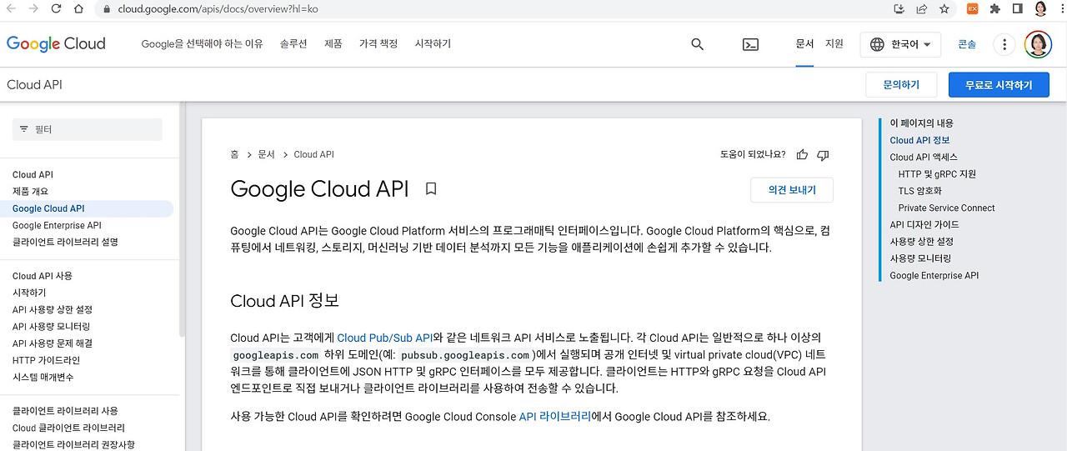Image resolution: width=1067 pixels, height=451 pixels.
Task: Open the Google account avatar
Action: click(x=1038, y=44)
